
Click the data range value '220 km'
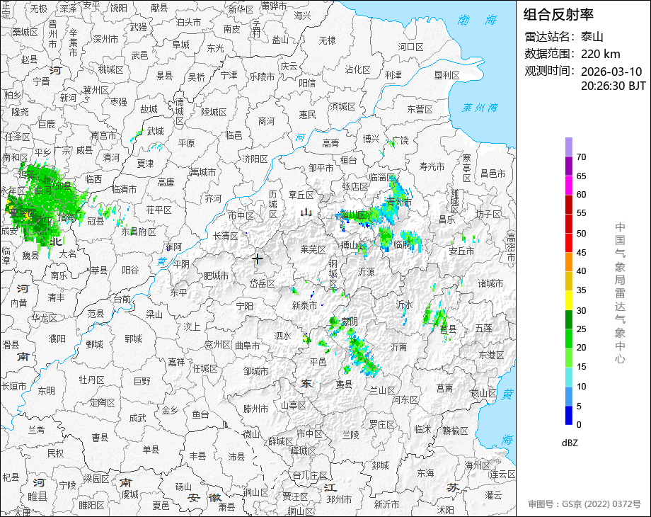pos(600,54)
